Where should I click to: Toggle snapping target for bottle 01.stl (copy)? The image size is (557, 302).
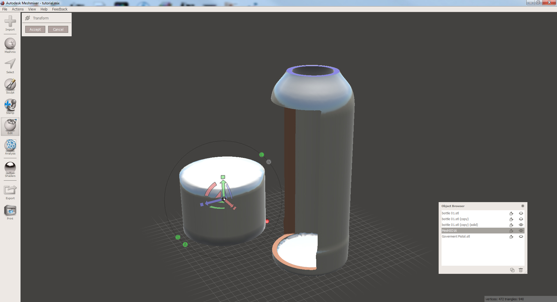511,219
